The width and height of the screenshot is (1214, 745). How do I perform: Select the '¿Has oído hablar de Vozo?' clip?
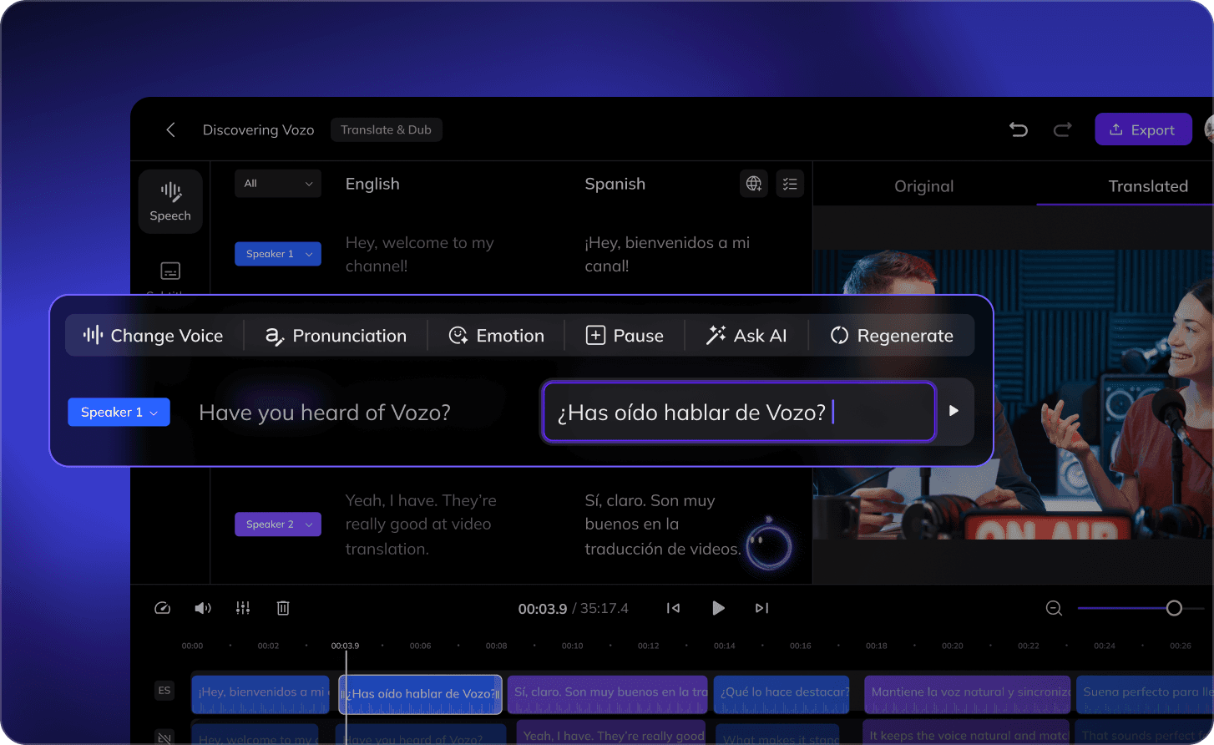click(420, 694)
